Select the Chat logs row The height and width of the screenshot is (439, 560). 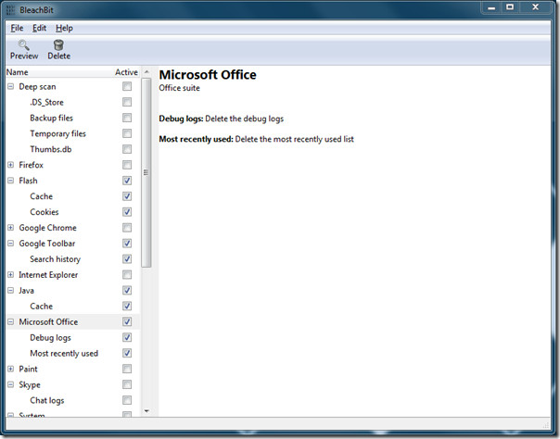pos(73,400)
